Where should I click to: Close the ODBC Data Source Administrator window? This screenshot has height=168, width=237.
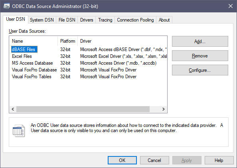(x=230, y=6)
